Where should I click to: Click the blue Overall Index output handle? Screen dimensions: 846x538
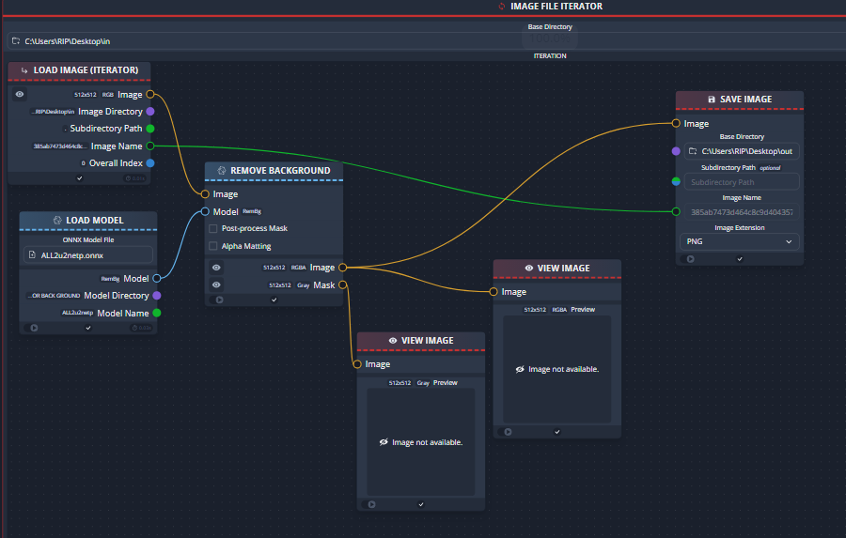(150, 162)
